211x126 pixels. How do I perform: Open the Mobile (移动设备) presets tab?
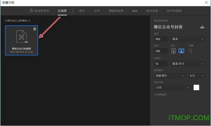pos(152,11)
